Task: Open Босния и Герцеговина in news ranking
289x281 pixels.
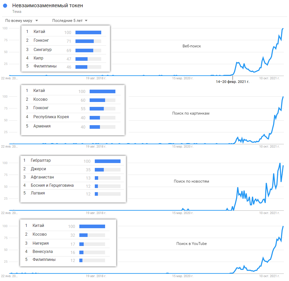Action: click(x=52, y=185)
